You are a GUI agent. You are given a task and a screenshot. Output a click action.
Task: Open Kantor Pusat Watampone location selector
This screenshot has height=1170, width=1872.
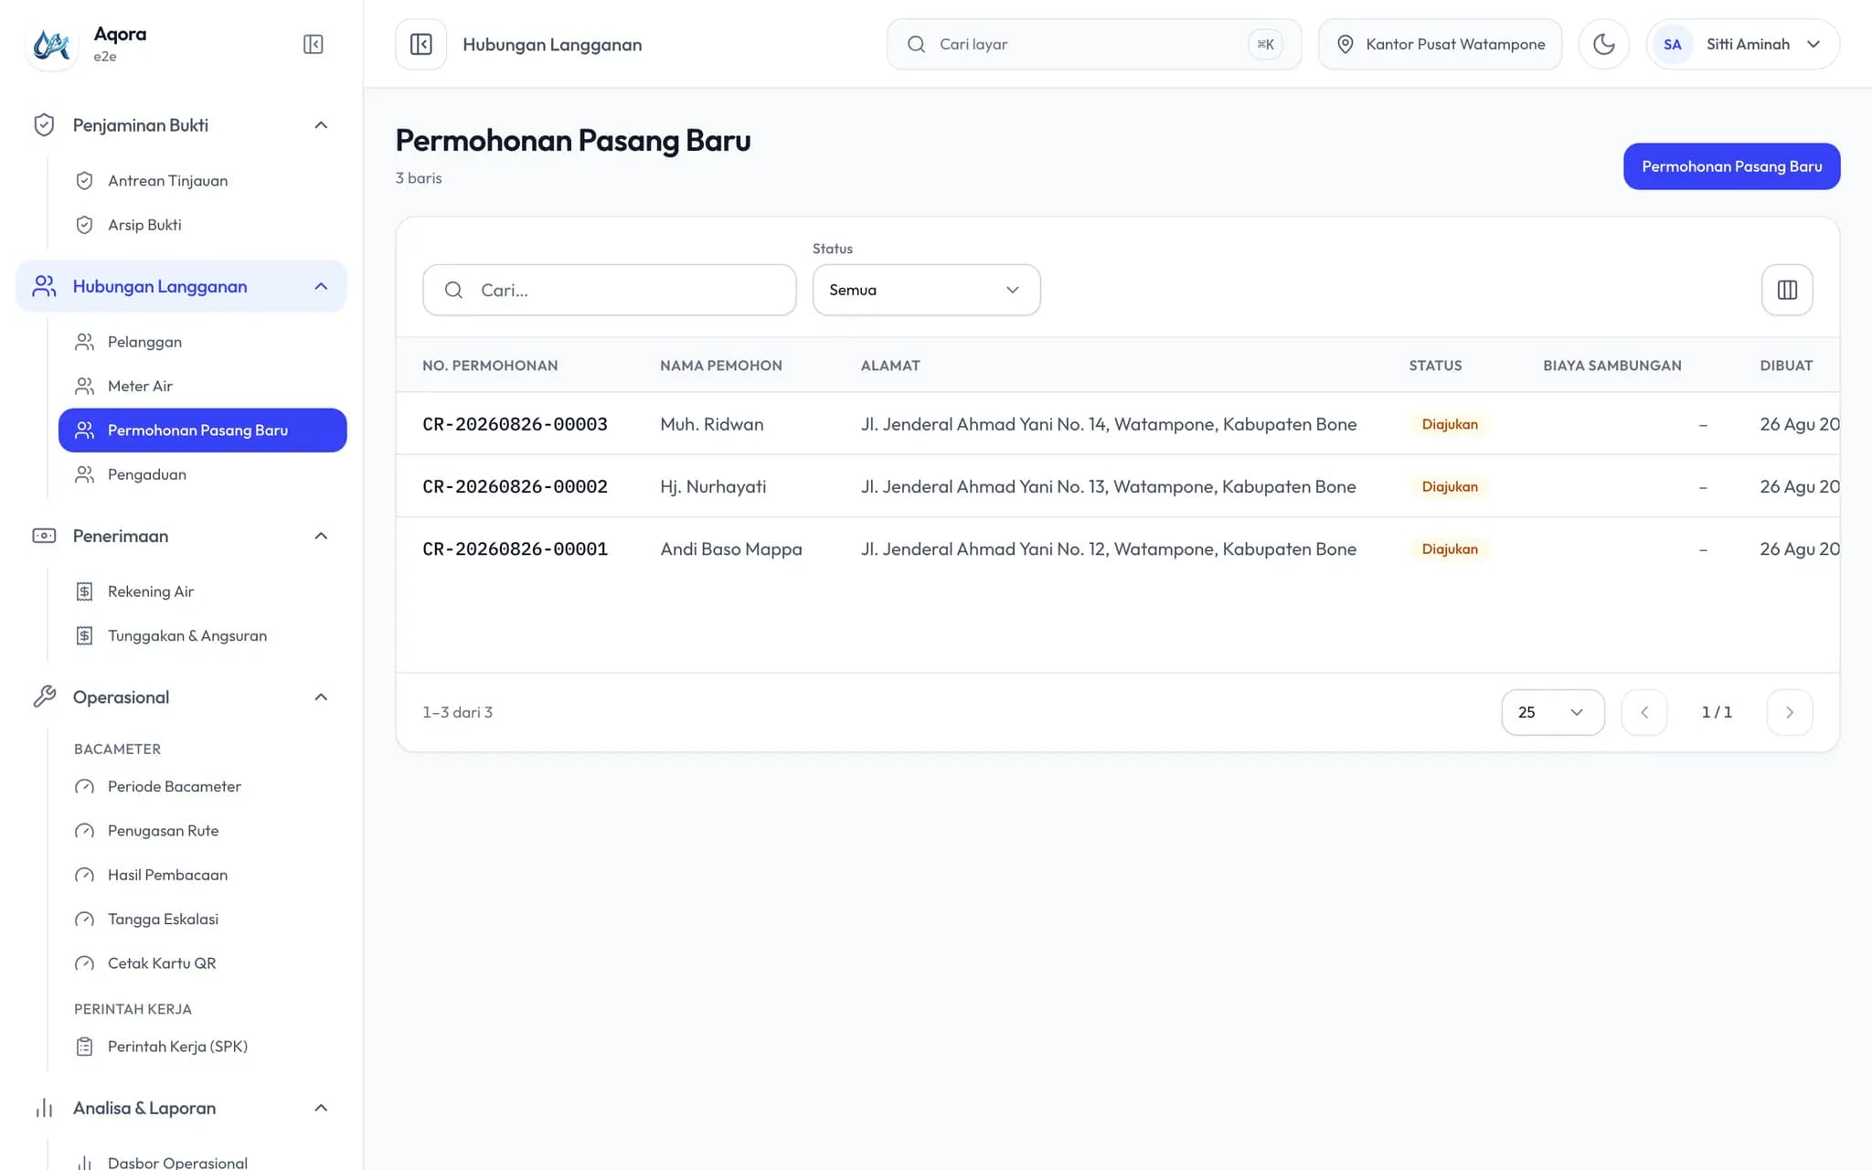point(1440,44)
